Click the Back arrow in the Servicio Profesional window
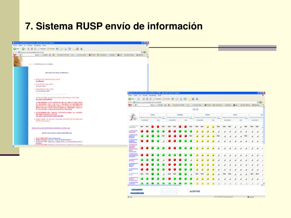This screenshot has width=291, height=218. [x=15, y=49]
